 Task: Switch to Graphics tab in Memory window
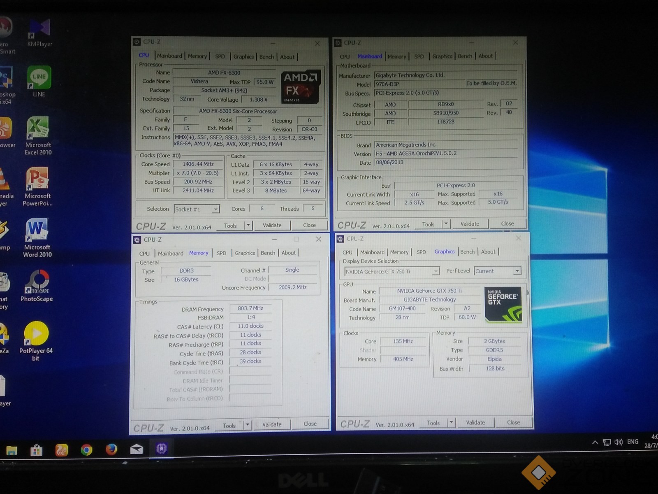tap(245, 253)
